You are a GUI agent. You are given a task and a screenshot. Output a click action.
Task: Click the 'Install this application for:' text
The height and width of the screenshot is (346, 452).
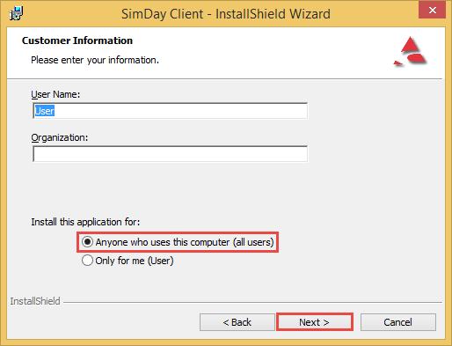point(85,222)
